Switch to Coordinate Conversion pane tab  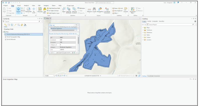click(154, 76)
